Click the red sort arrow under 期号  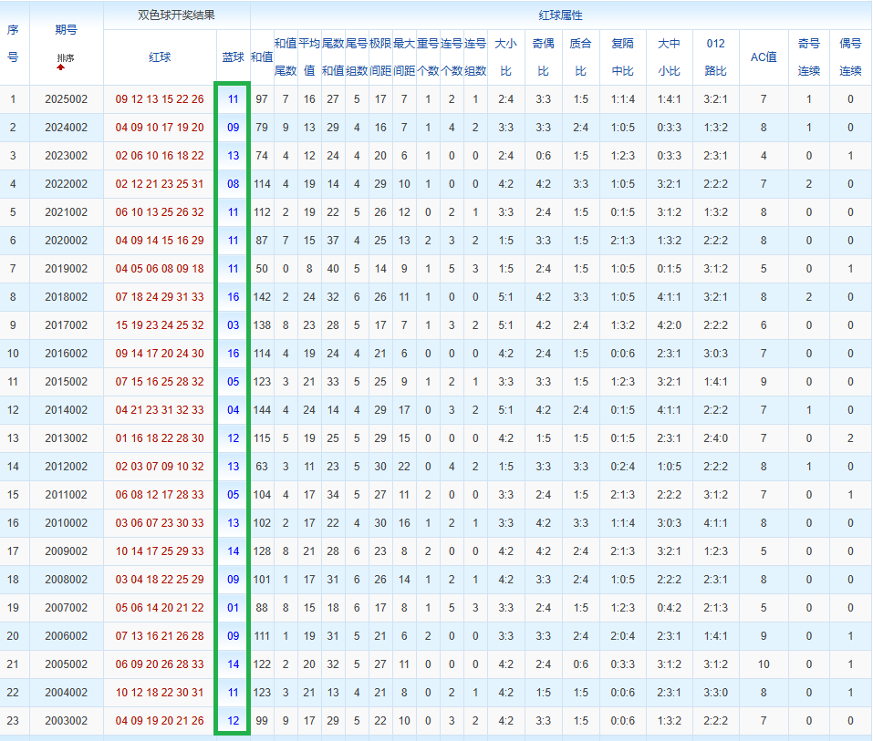pos(61,67)
